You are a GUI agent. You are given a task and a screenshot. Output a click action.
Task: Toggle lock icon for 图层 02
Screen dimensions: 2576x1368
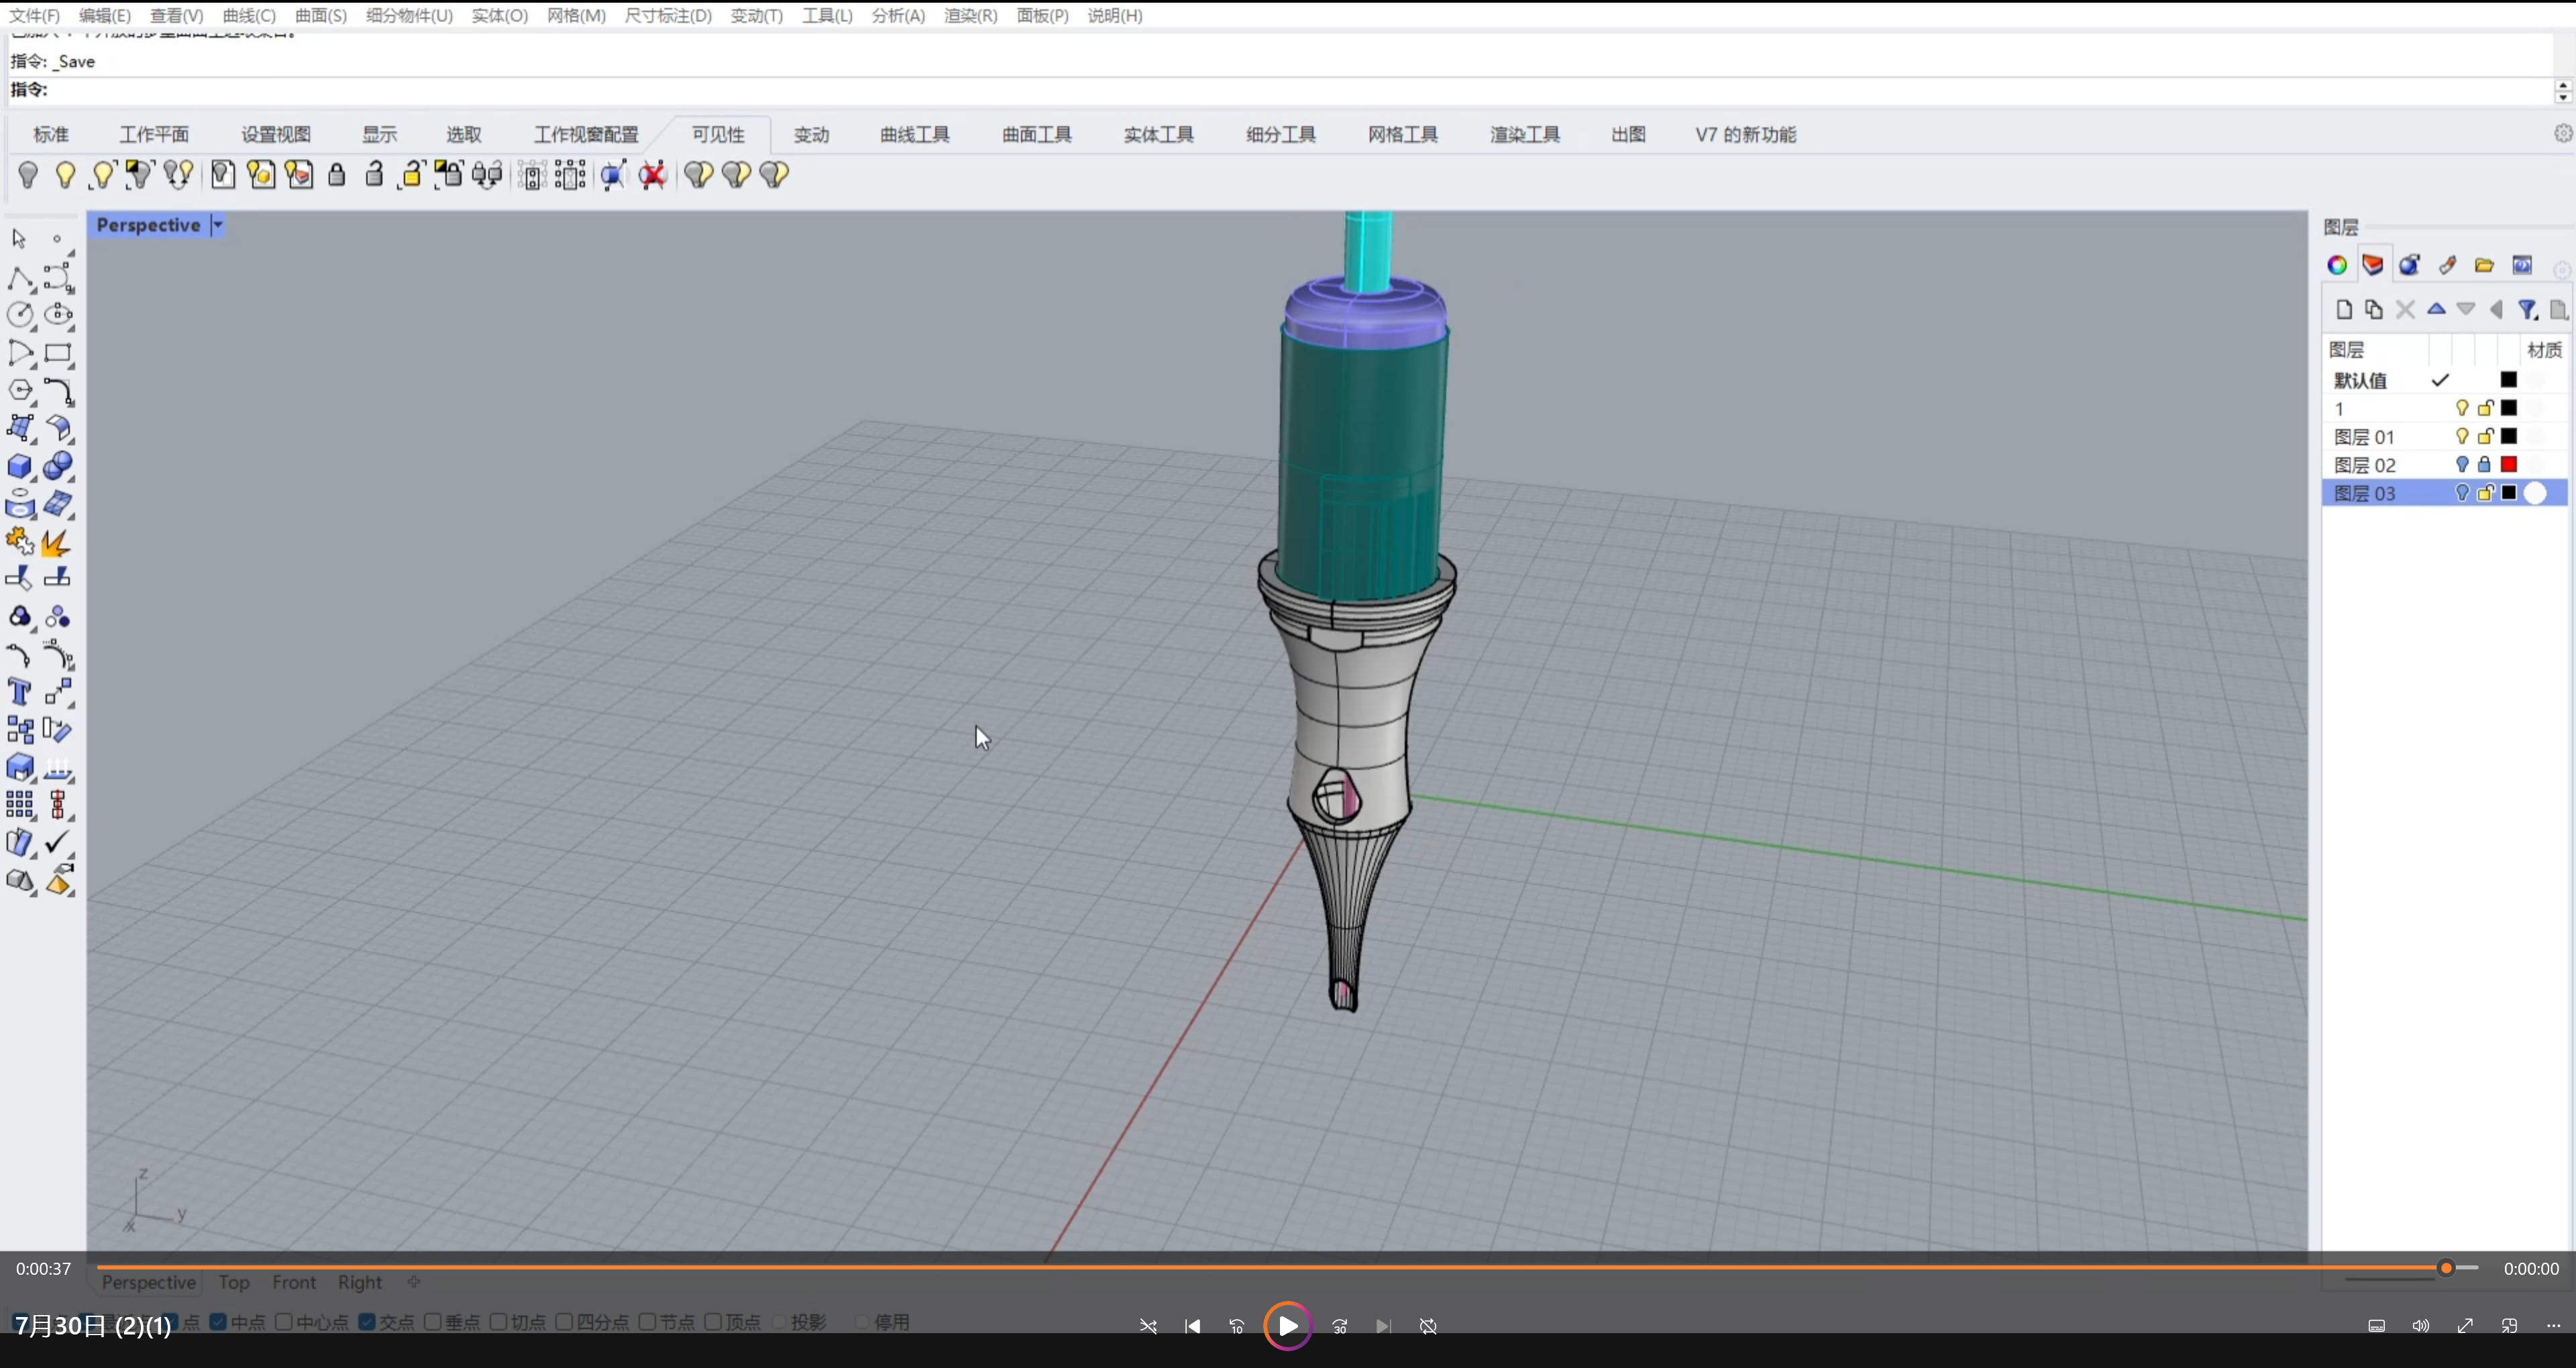coord(2485,464)
